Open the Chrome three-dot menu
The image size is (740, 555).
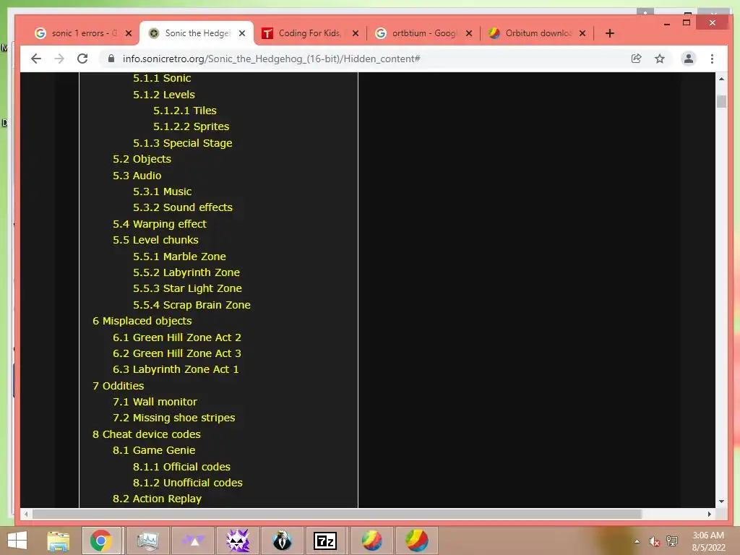click(x=712, y=59)
